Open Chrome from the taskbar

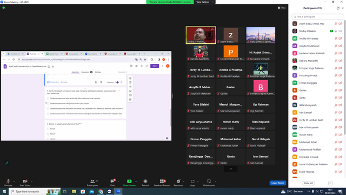click(101, 191)
